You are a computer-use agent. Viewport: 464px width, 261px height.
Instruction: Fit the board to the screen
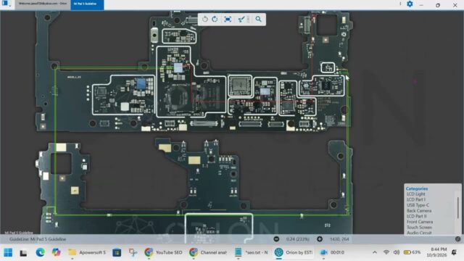[x=228, y=20]
